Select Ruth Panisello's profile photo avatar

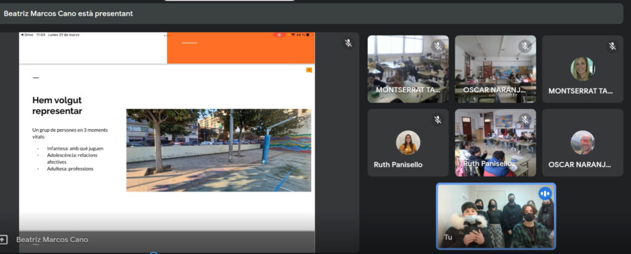point(408,142)
